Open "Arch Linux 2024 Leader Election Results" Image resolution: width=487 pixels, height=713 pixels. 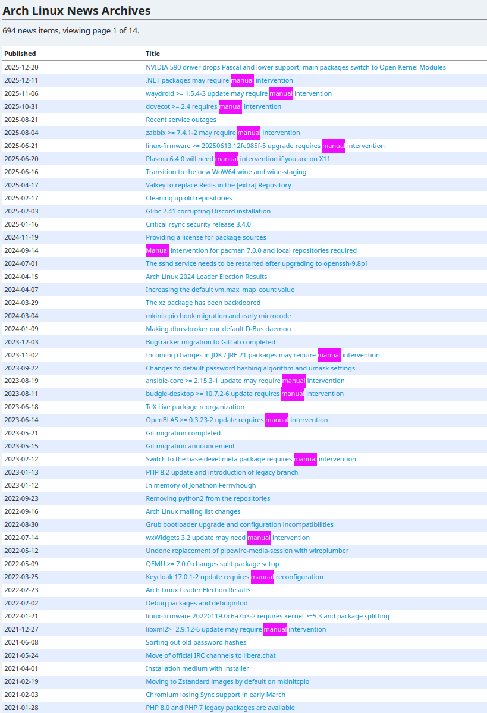point(206,277)
